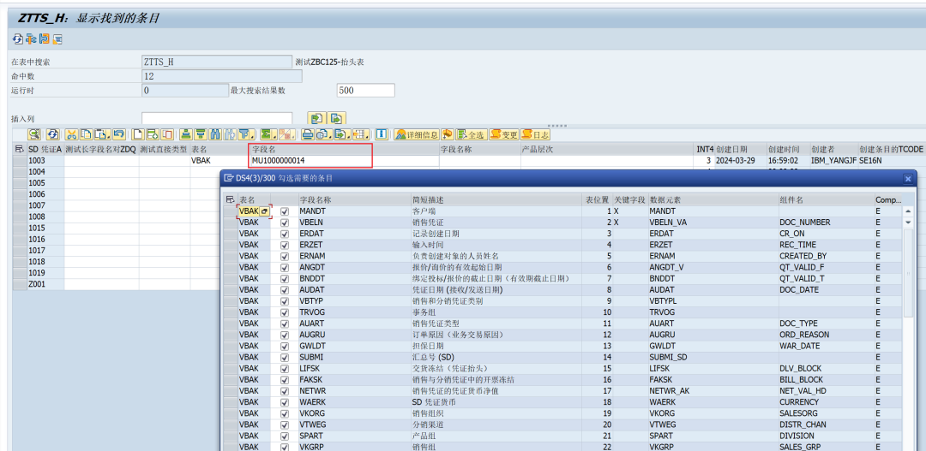
Task: Click the 最大搜索结果数 field showing 500
Action: [365, 91]
